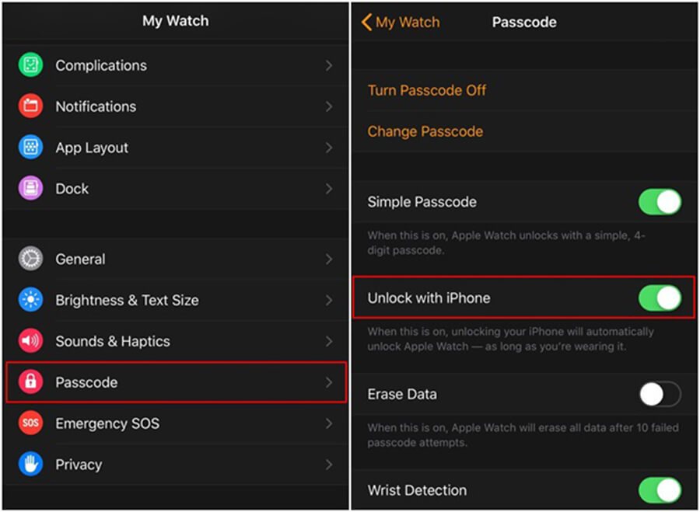Open Passcode via the lock icon
The width and height of the screenshot is (700, 512).
pyautogui.click(x=30, y=382)
